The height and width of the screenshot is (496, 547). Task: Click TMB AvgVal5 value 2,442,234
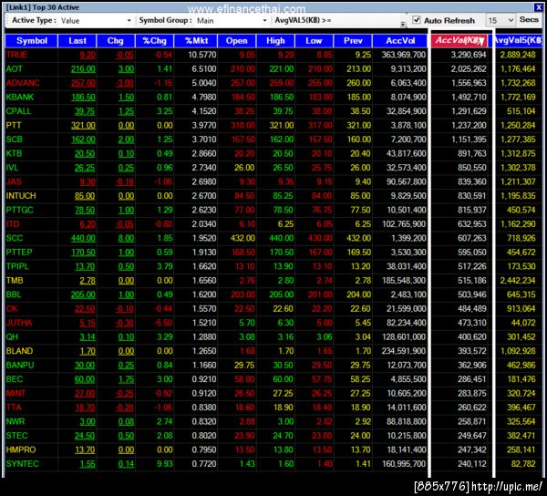(x=518, y=281)
